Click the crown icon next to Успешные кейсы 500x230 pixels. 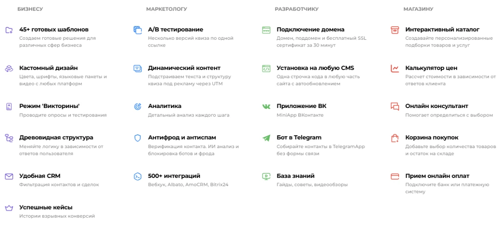click(9, 208)
